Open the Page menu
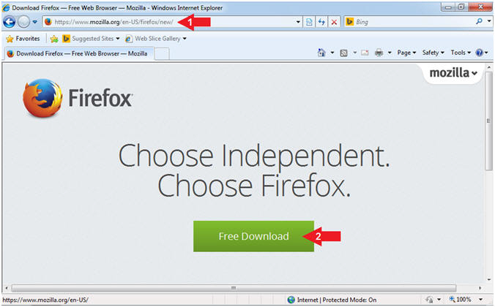Image resolution: width=495 pixels, height=307 pixels. [x=406, y=53]
